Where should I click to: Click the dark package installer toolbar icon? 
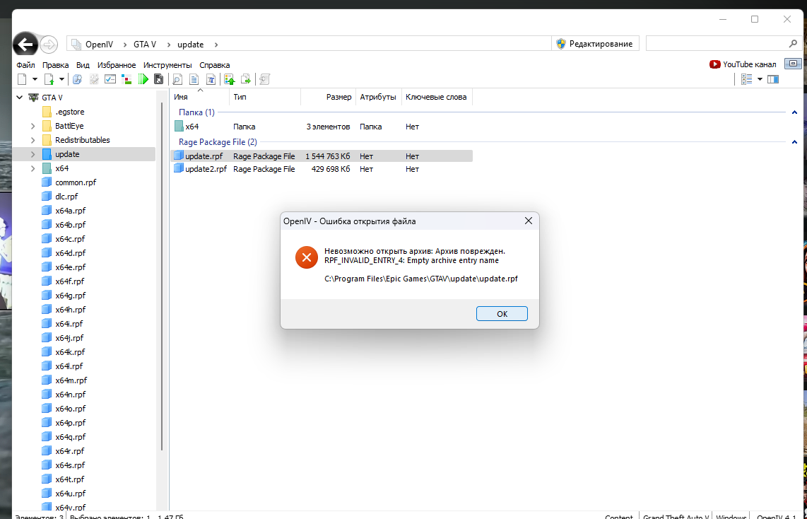(158, 79)
